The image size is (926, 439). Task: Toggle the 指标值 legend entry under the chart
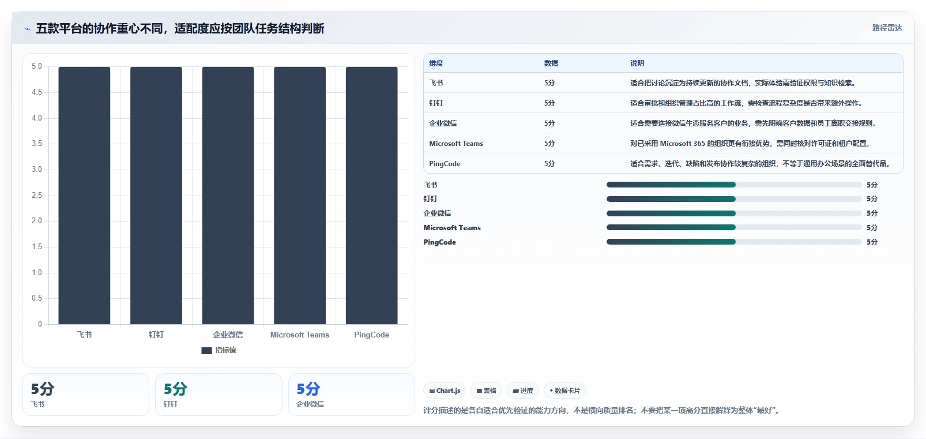click(219, 350)
